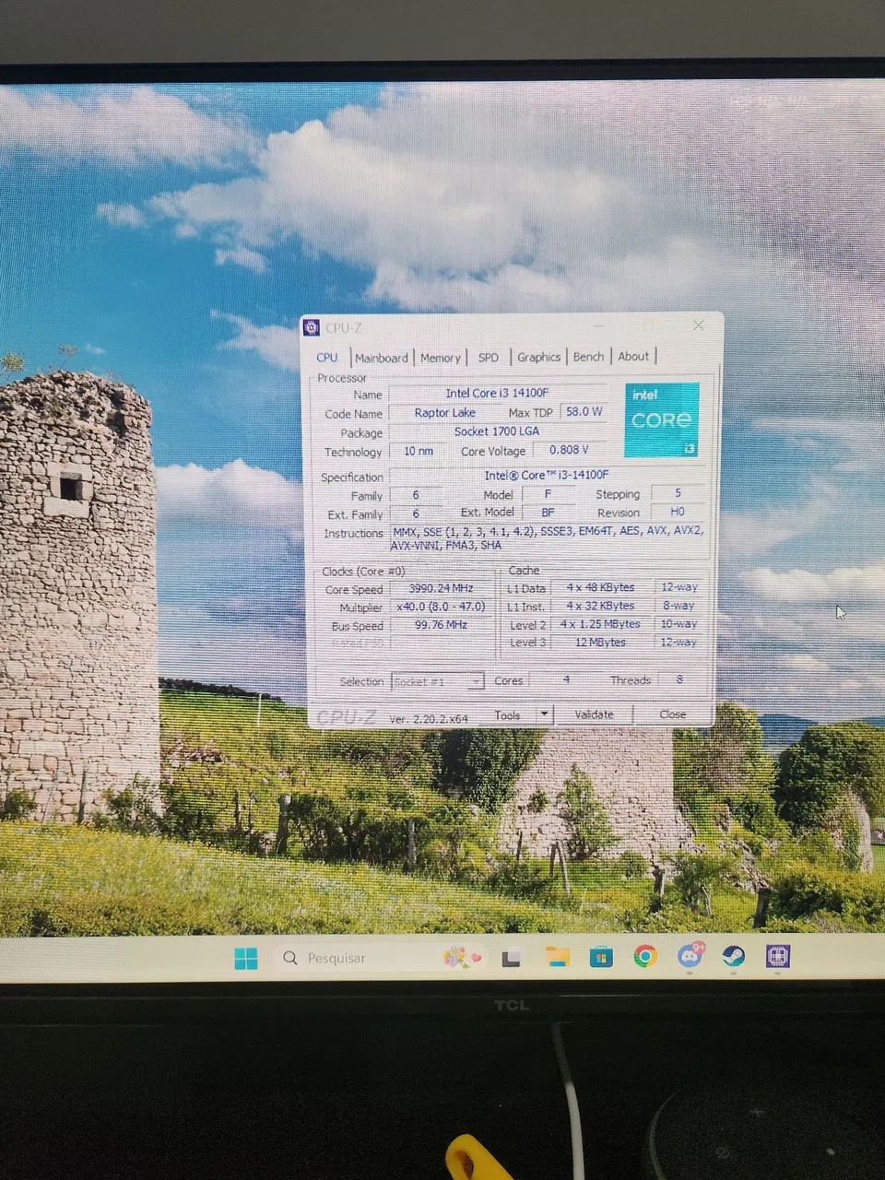885x1180 pixels.
Task: Click the Bus Speed 99.76 MHz value
Action: pos(442,625)
